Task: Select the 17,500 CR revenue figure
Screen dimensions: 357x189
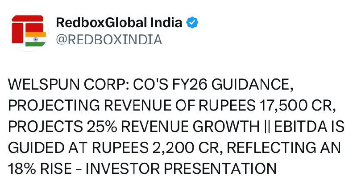Action: click(296, 106)
